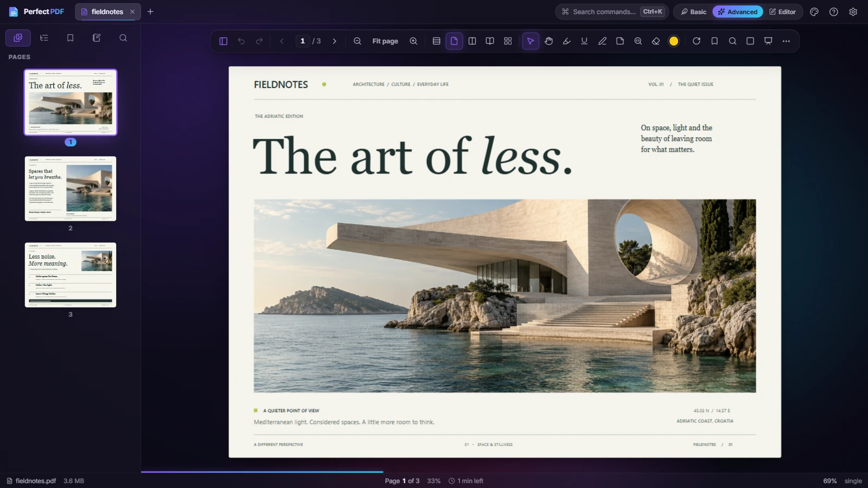This screenshot has height=488, width=868.
Task: Click the Search commands field
Action: [612, 12]
